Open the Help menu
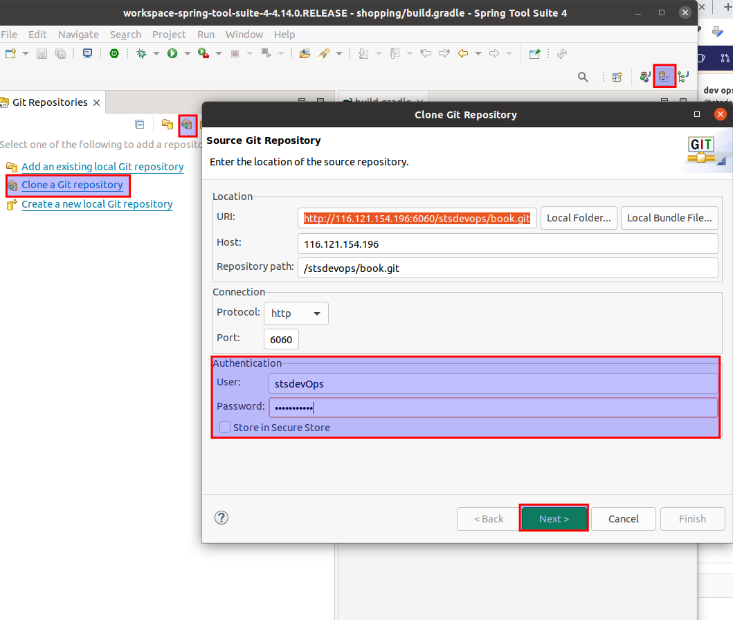This screenshot has width=733, height=620. [x=284, y=35]
